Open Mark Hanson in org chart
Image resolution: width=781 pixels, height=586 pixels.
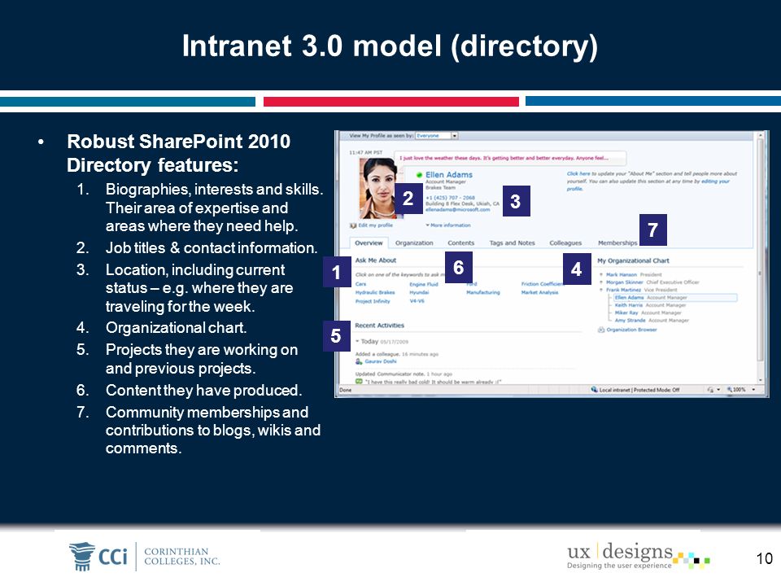(x=621, y=274)
